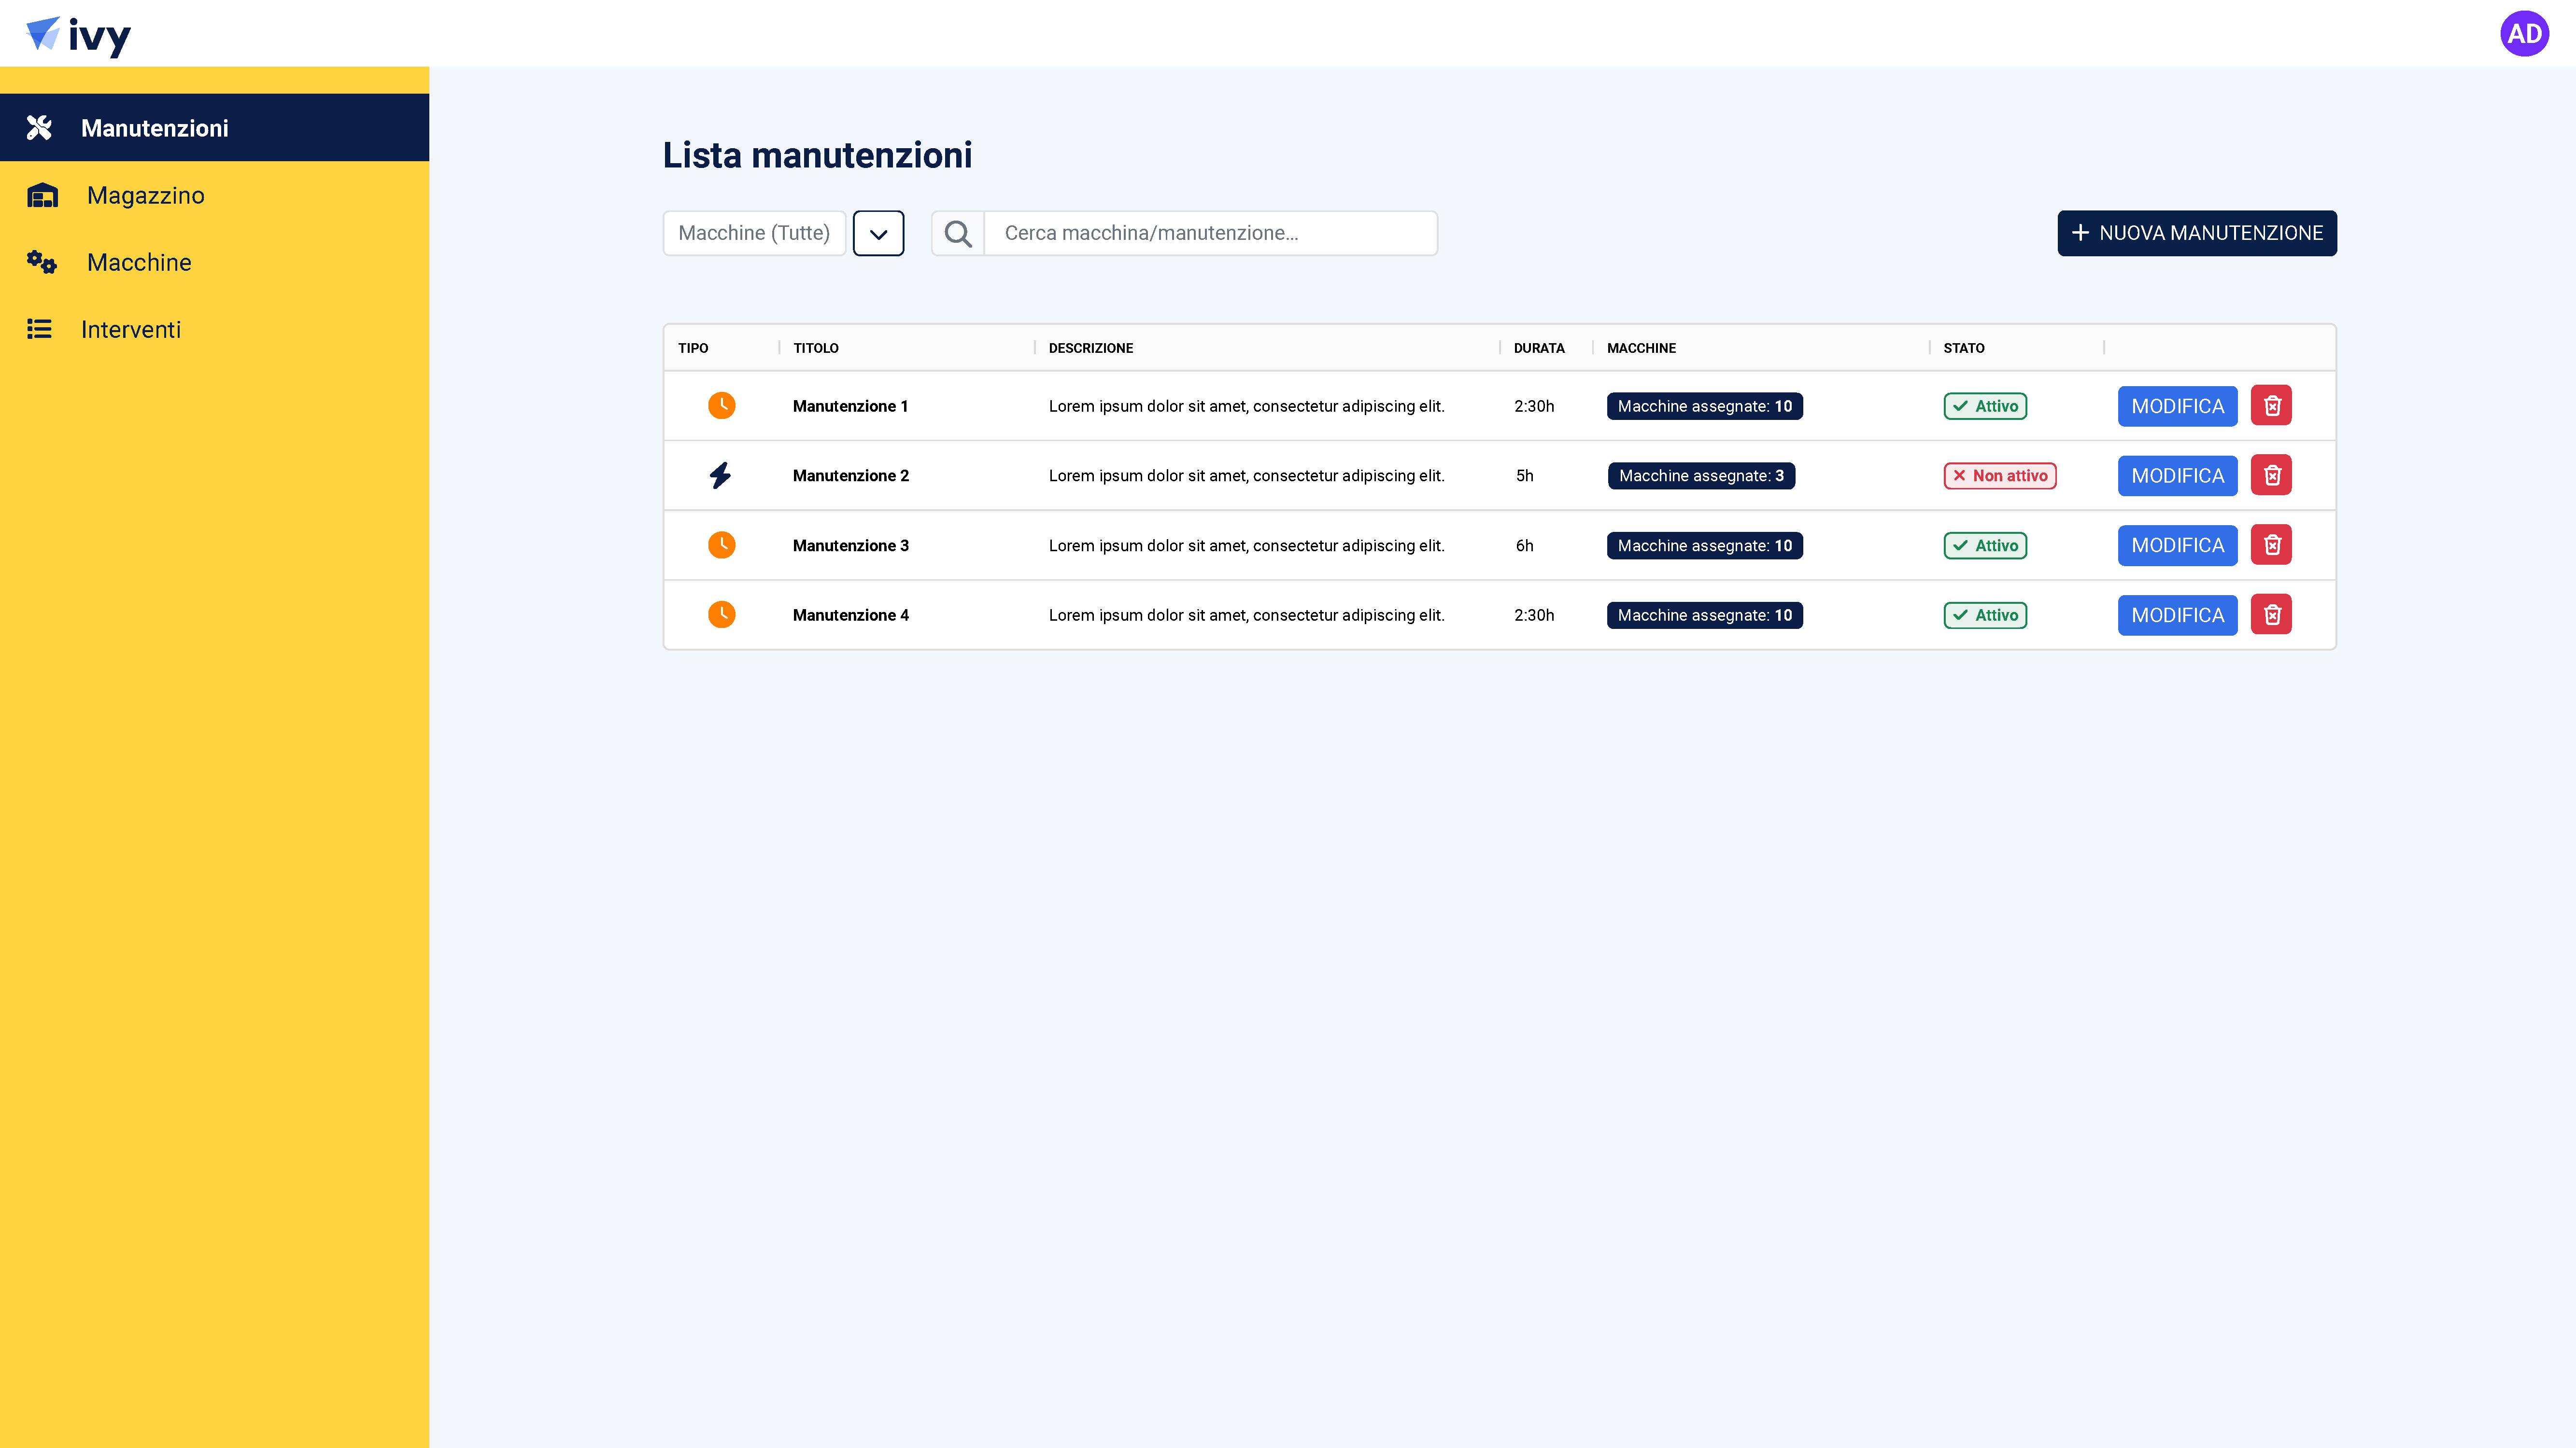
Task: Click the Macchine assegnate: 3 badge
Action: [1701, 476]
